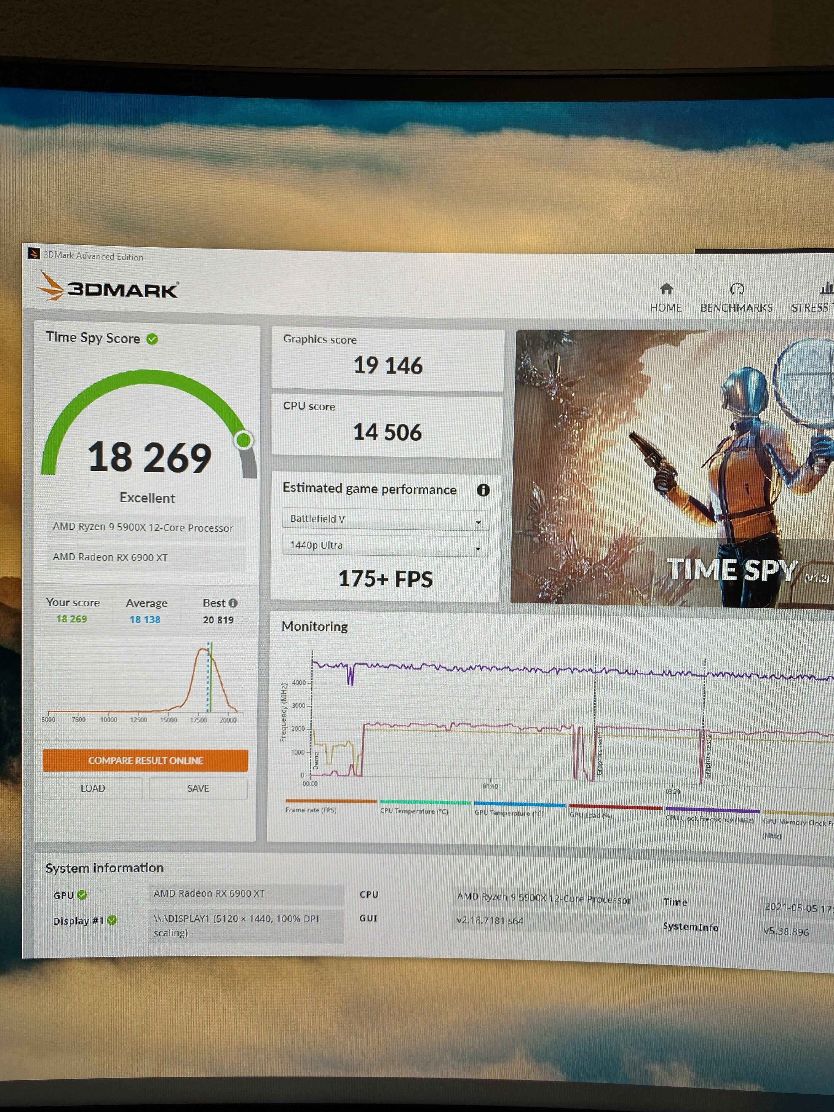Click the LOAD button
Screen dimensions: 834x1112
coord(93,788)
